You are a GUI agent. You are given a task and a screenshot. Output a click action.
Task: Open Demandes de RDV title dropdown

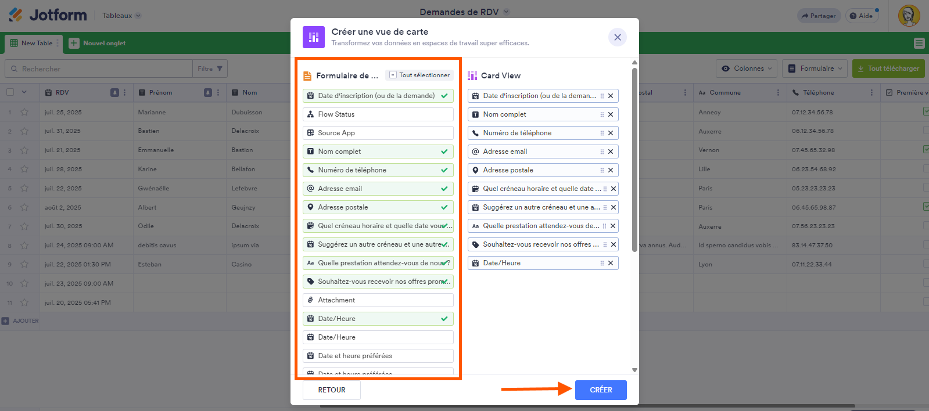507,12
